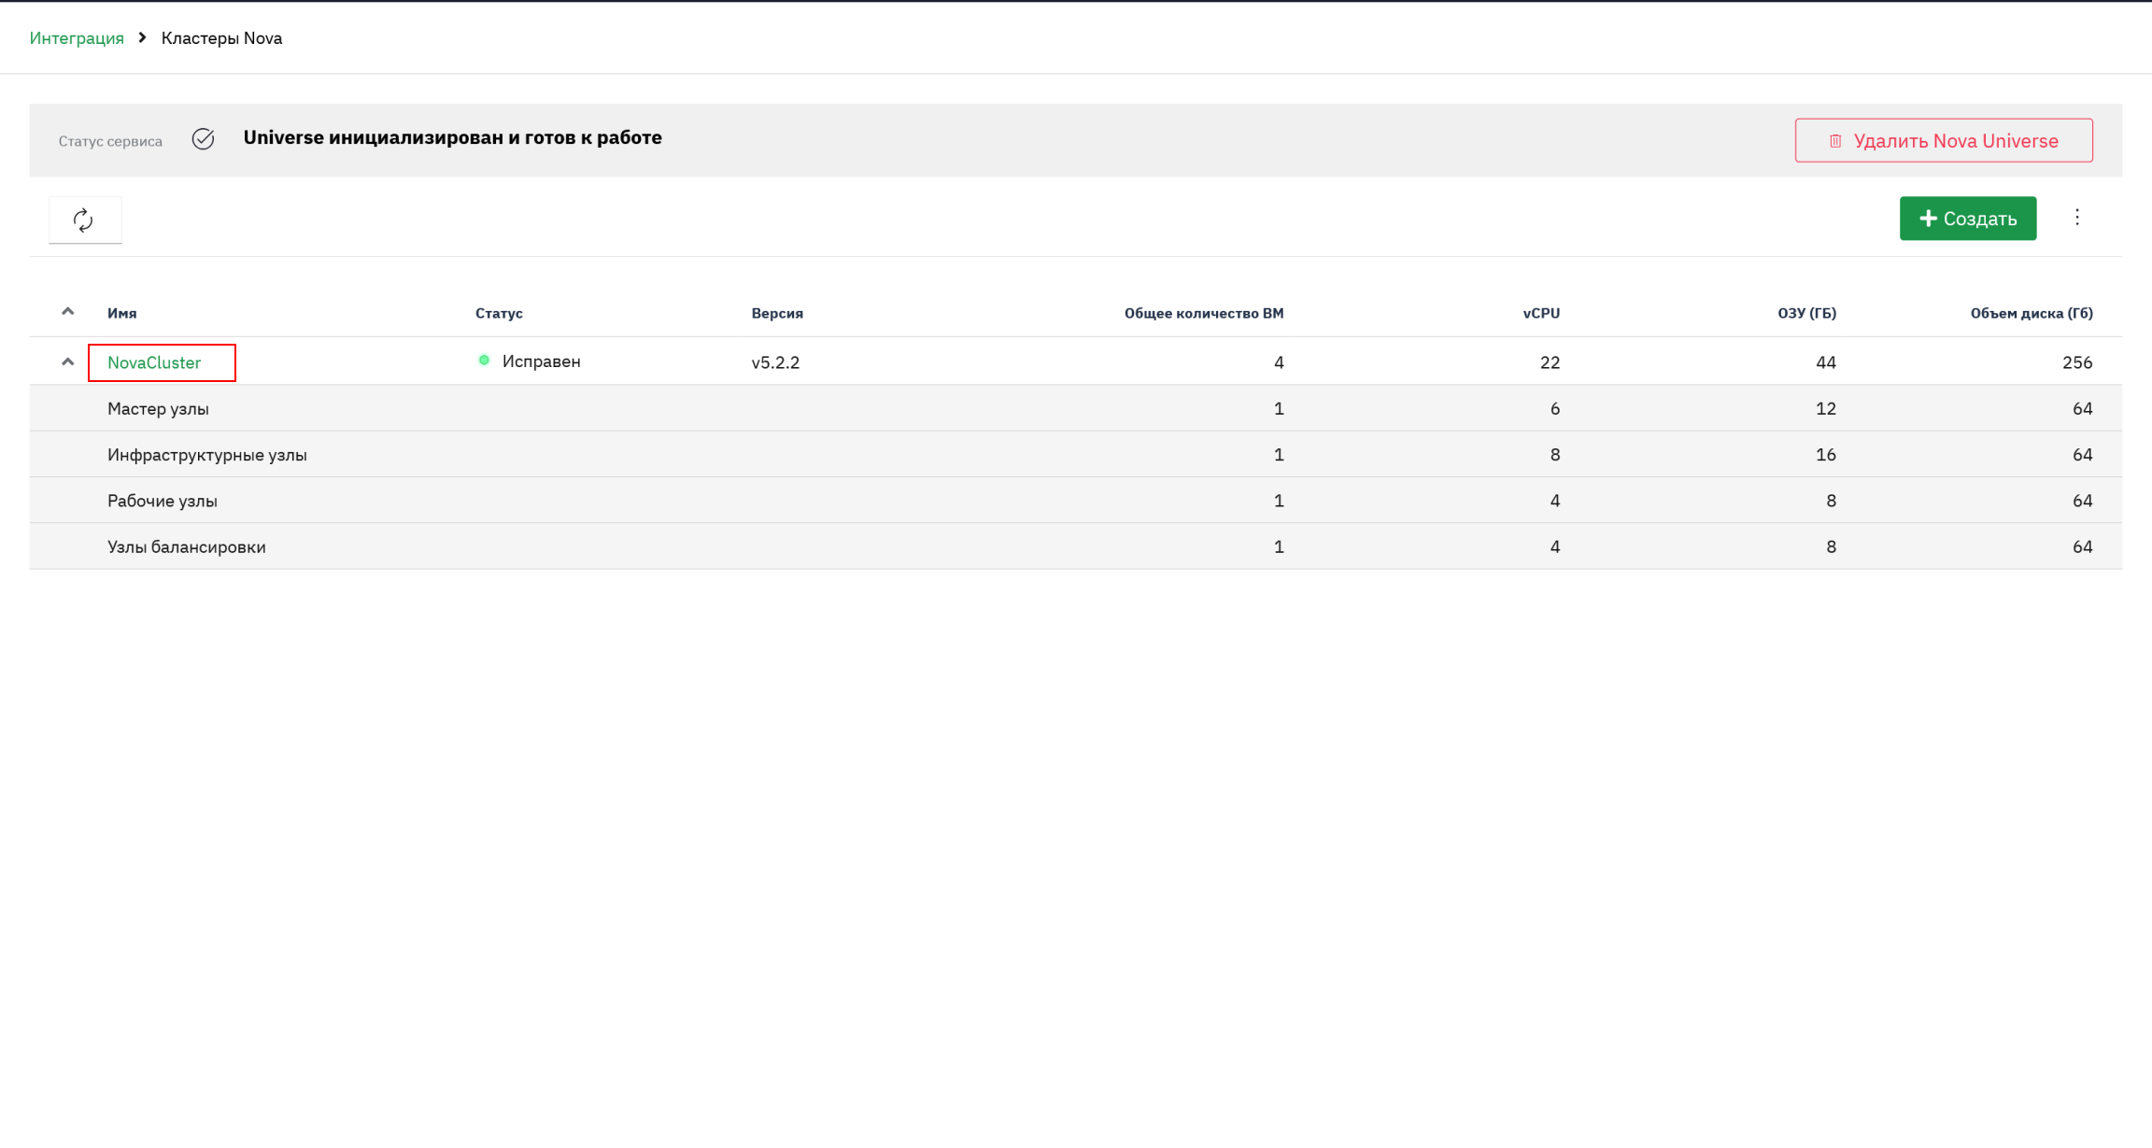Click the green status dot beside Исправен

coord(484,361)
